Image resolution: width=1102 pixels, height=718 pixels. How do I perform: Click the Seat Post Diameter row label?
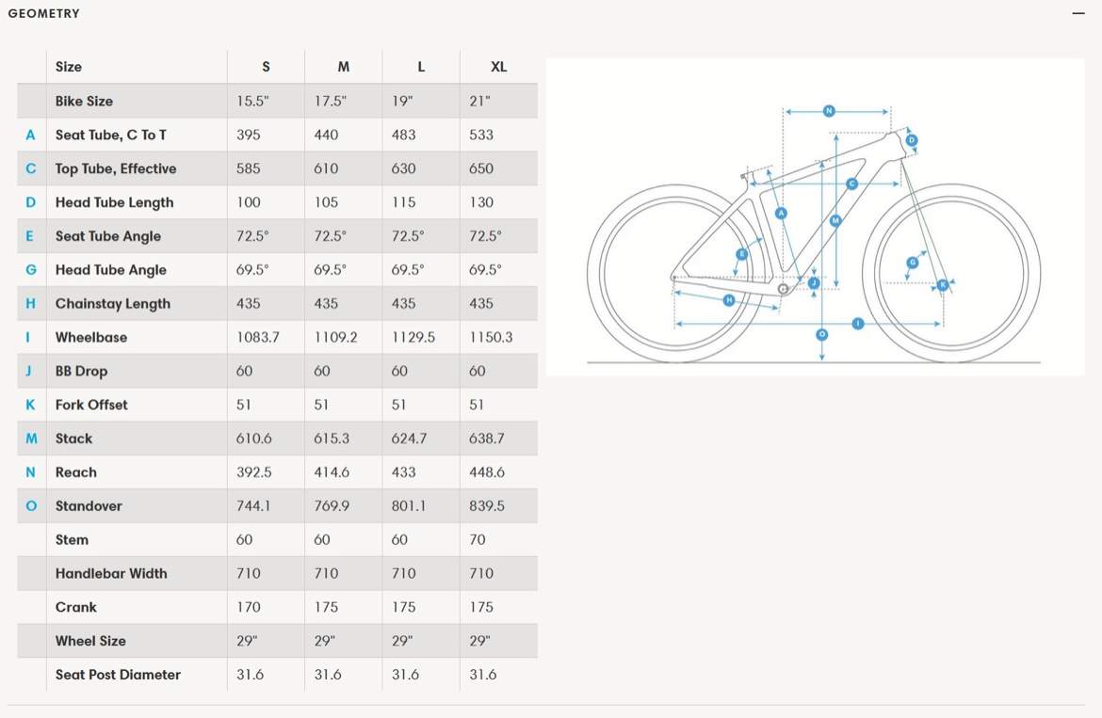coord(118,675)
